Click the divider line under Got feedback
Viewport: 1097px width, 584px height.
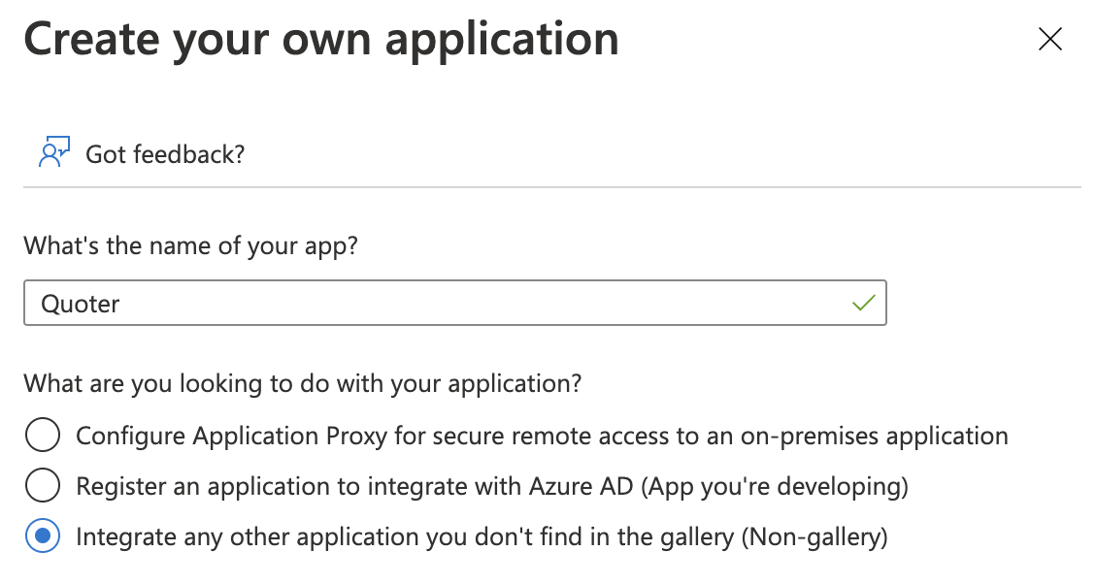coord(552,186)
